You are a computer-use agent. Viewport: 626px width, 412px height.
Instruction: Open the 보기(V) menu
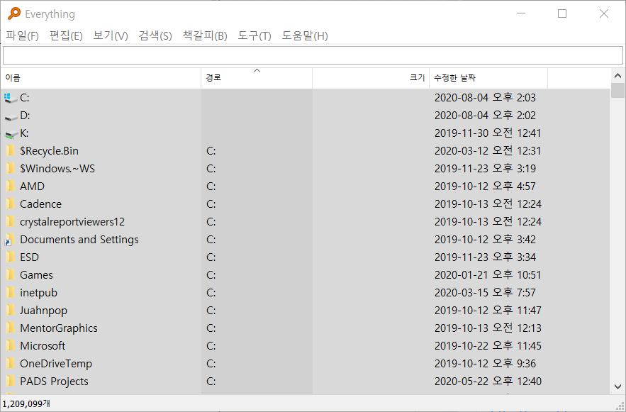[x=111, y=36]
